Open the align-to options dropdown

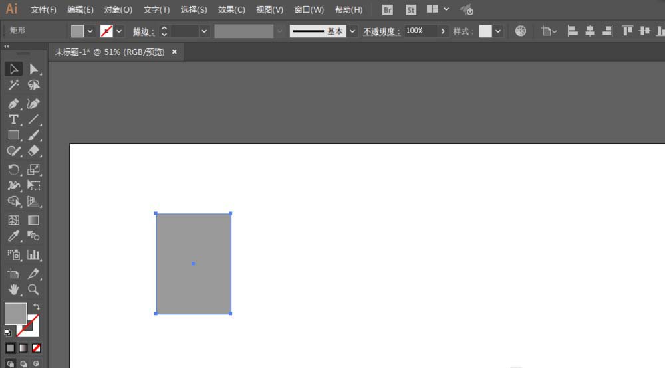(x=549, y=31)
